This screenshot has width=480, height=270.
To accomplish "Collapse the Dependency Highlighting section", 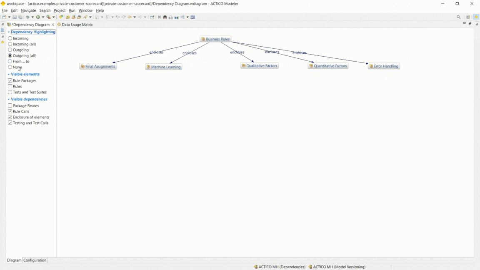I will coord(9,32).
